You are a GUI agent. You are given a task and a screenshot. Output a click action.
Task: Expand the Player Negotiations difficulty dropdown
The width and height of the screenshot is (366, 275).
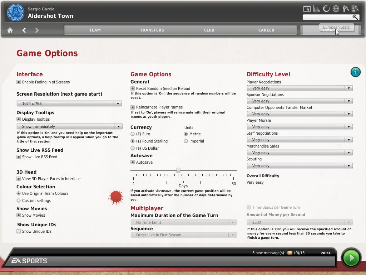tap(299, 88)
